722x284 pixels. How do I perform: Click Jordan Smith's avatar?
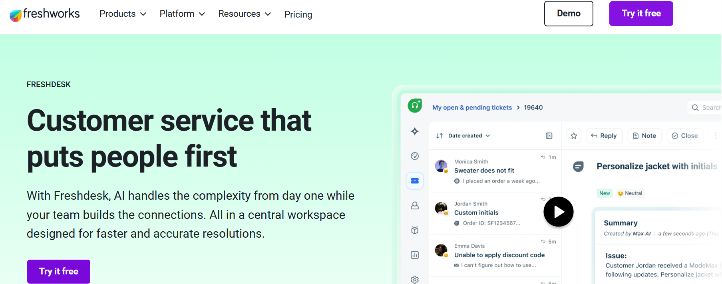click(x=441, y=208)
